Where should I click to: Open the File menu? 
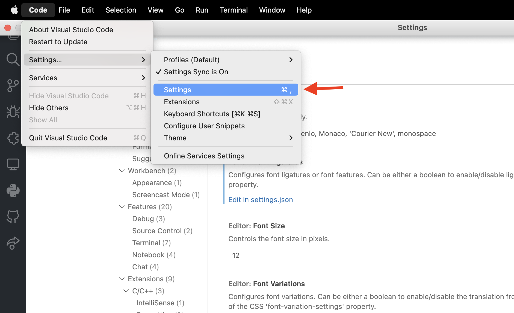64,10
